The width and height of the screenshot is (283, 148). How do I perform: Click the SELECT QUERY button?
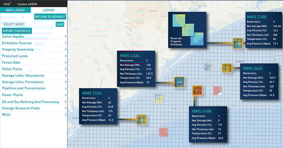pos(14,24)
